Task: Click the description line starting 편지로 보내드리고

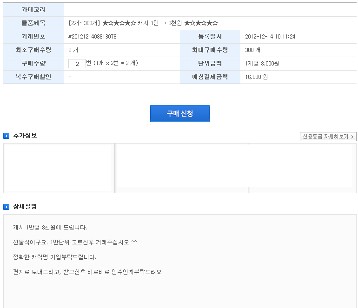Action: 87,272
